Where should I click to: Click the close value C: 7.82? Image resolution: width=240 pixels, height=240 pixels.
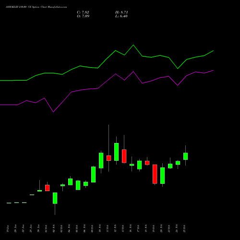[x=83, y=12]
